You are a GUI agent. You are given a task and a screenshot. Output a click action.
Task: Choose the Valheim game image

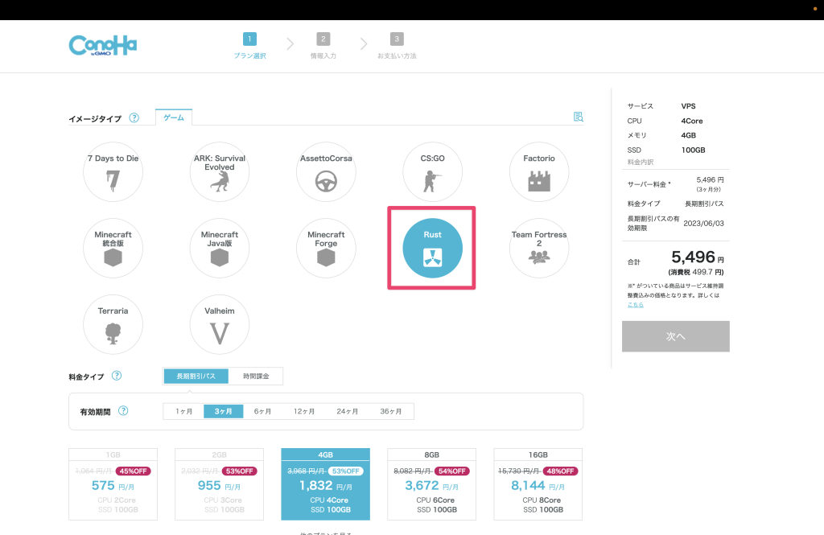click(220, 324)
